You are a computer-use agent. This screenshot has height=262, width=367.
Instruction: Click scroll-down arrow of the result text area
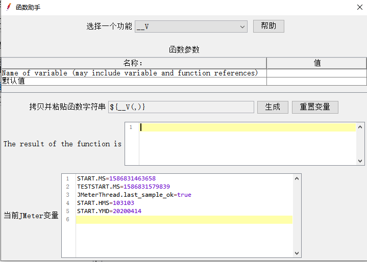[x=361, y=161]
